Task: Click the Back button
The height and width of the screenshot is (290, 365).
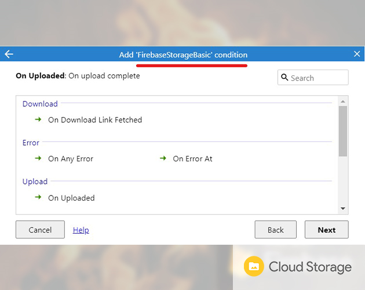Action: [x=275, y=230]
